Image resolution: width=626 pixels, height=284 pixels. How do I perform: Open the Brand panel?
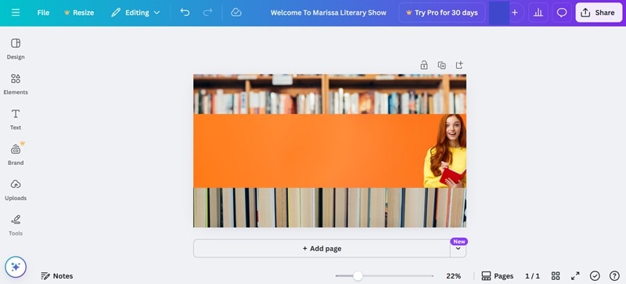coord(16,155)
